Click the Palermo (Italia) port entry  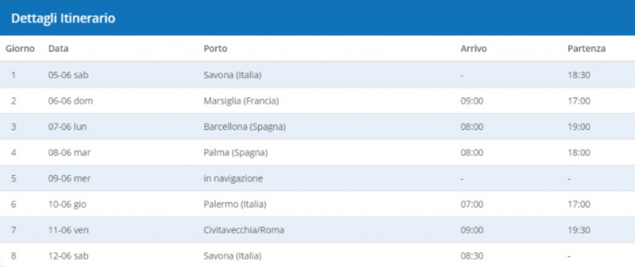point(235,204)
